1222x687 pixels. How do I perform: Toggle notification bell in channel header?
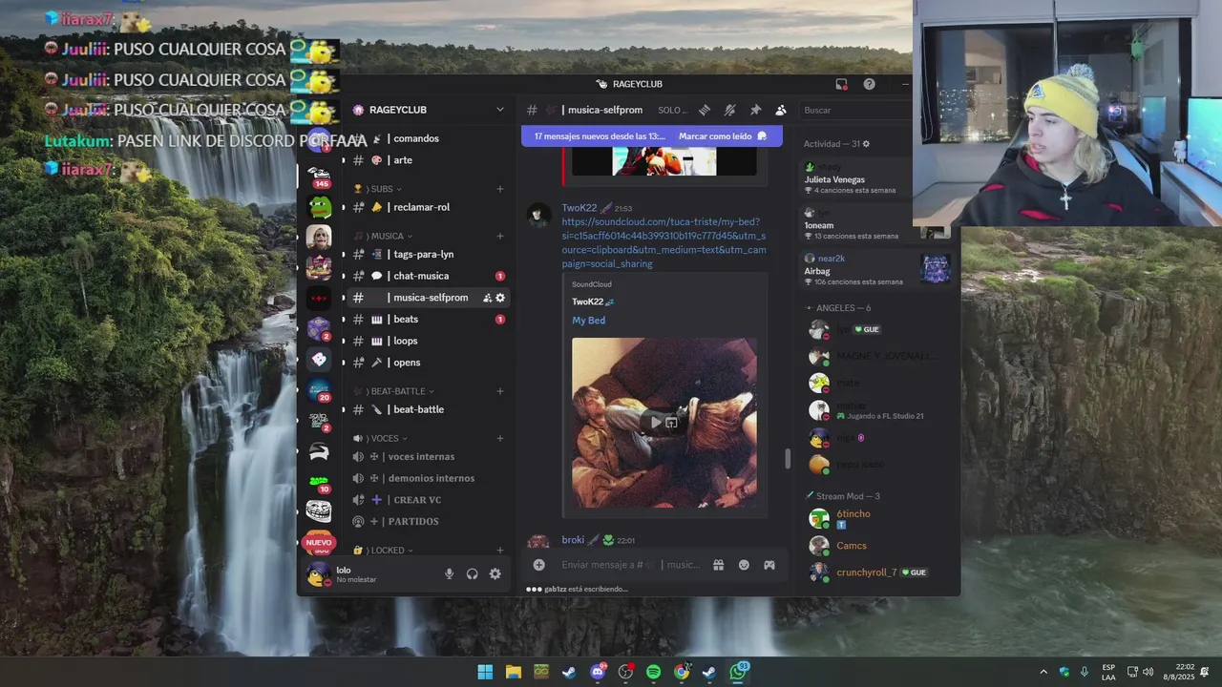point(729,110)
